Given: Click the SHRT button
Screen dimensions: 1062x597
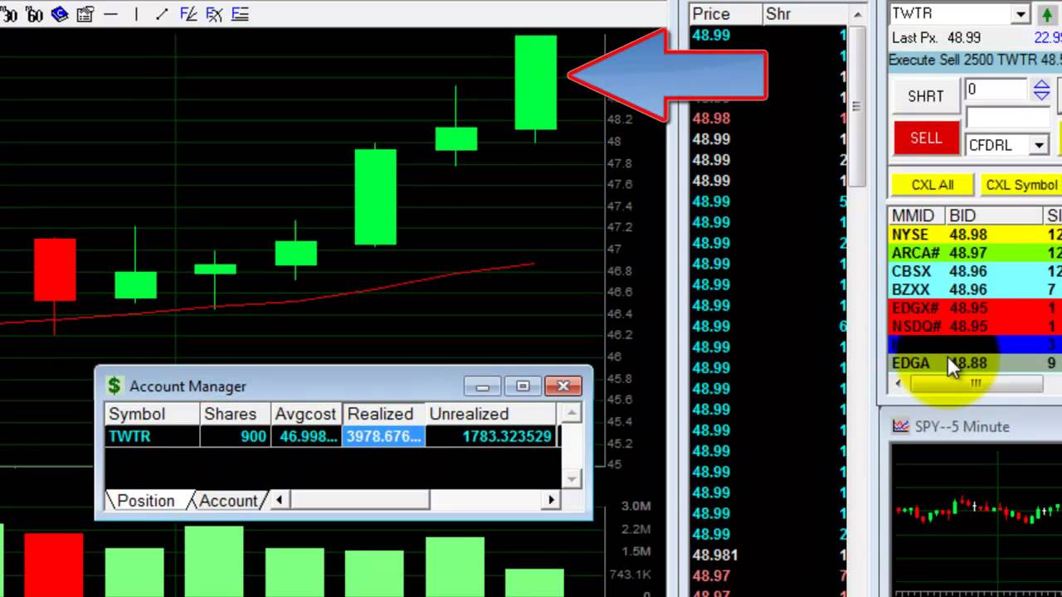Looking at the screenshot, I should pyautogui.click(x=926, y=96).
